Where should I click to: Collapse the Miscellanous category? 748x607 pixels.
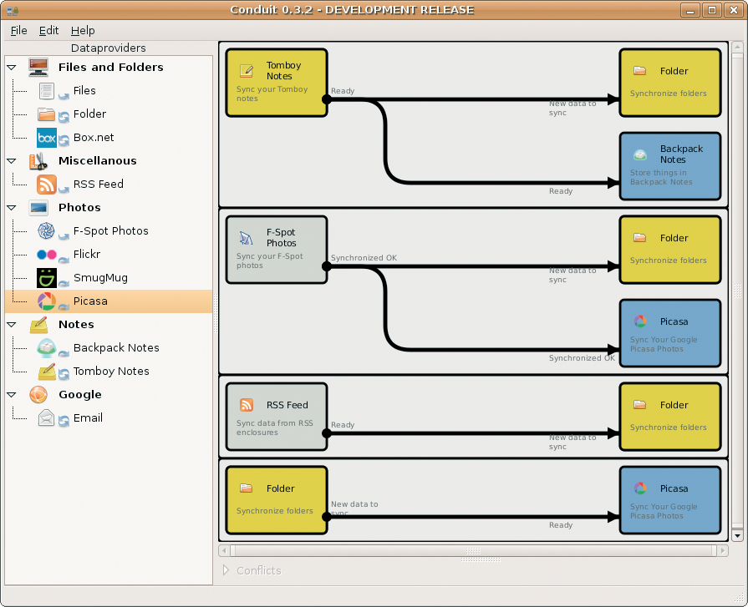click(12, 161)
